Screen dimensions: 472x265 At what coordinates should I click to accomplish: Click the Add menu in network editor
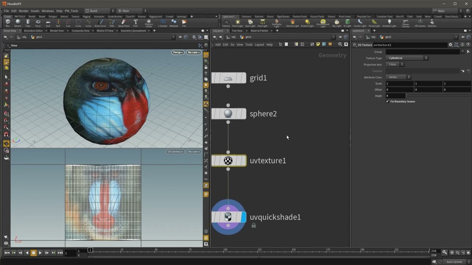pyautogui.click(x=218, y=45)
